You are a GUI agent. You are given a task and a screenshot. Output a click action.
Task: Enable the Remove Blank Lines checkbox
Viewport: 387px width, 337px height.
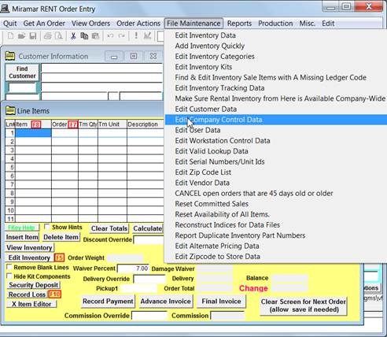tap(9, 267)
